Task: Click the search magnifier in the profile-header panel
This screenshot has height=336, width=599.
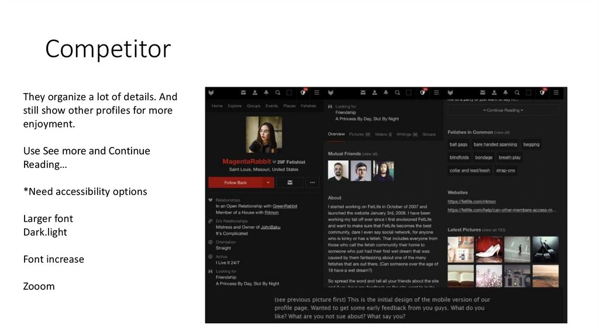Action: click(278, 92)
